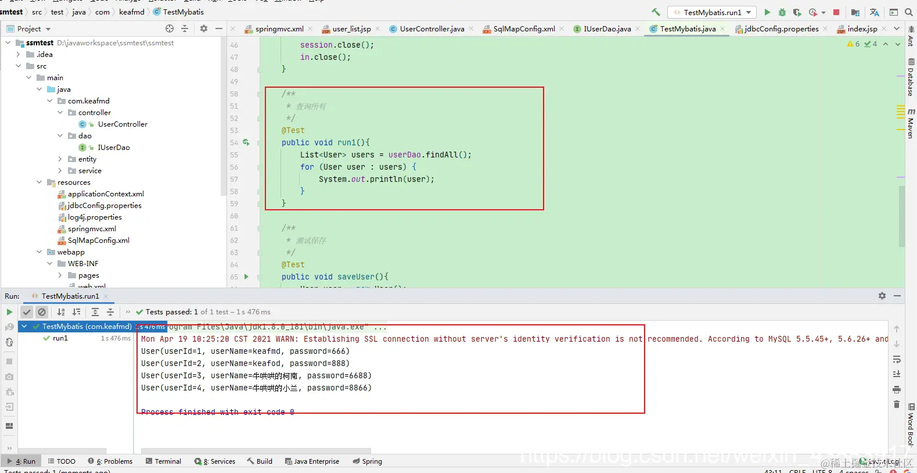Toggle soft-wrap in the console output
This screenshot has width=917, height=473.
pyautogui.click(x=897, y=359)
